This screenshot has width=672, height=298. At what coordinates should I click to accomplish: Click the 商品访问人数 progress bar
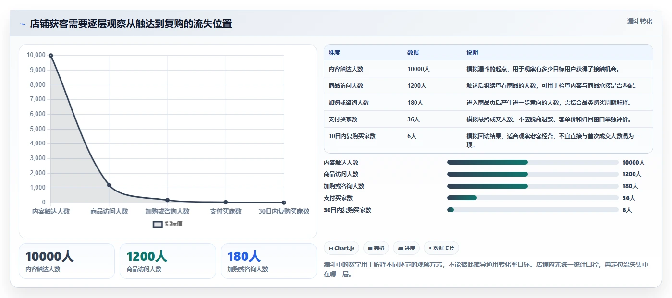tap(533, 174)
